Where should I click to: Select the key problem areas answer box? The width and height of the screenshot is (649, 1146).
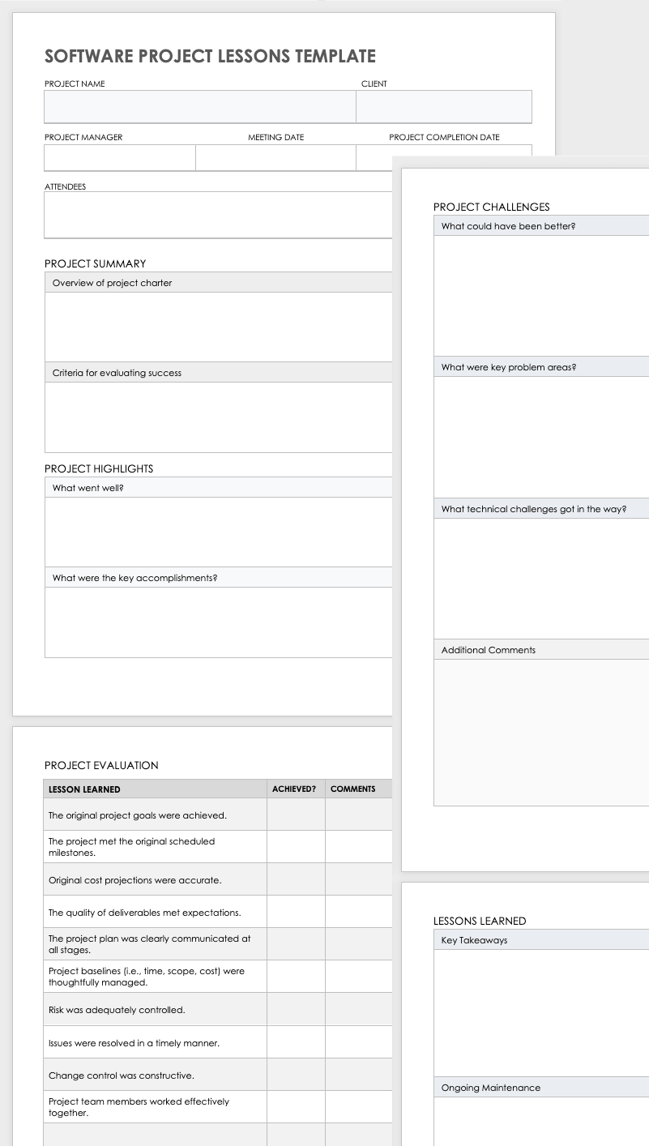tap(540, 437)
